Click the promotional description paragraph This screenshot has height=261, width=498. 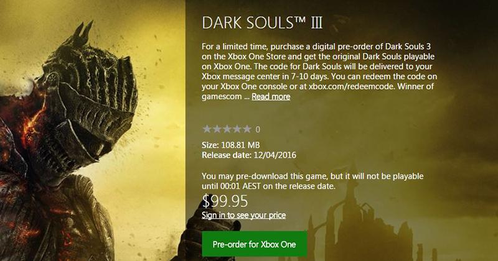pyautogui.click(x=319, y=71)
